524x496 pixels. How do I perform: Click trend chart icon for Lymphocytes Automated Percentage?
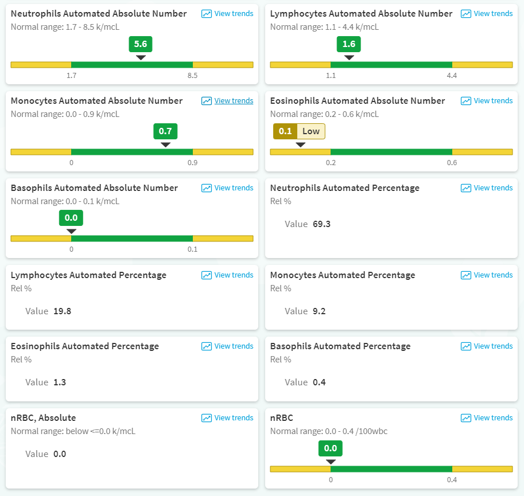[207, 275]
